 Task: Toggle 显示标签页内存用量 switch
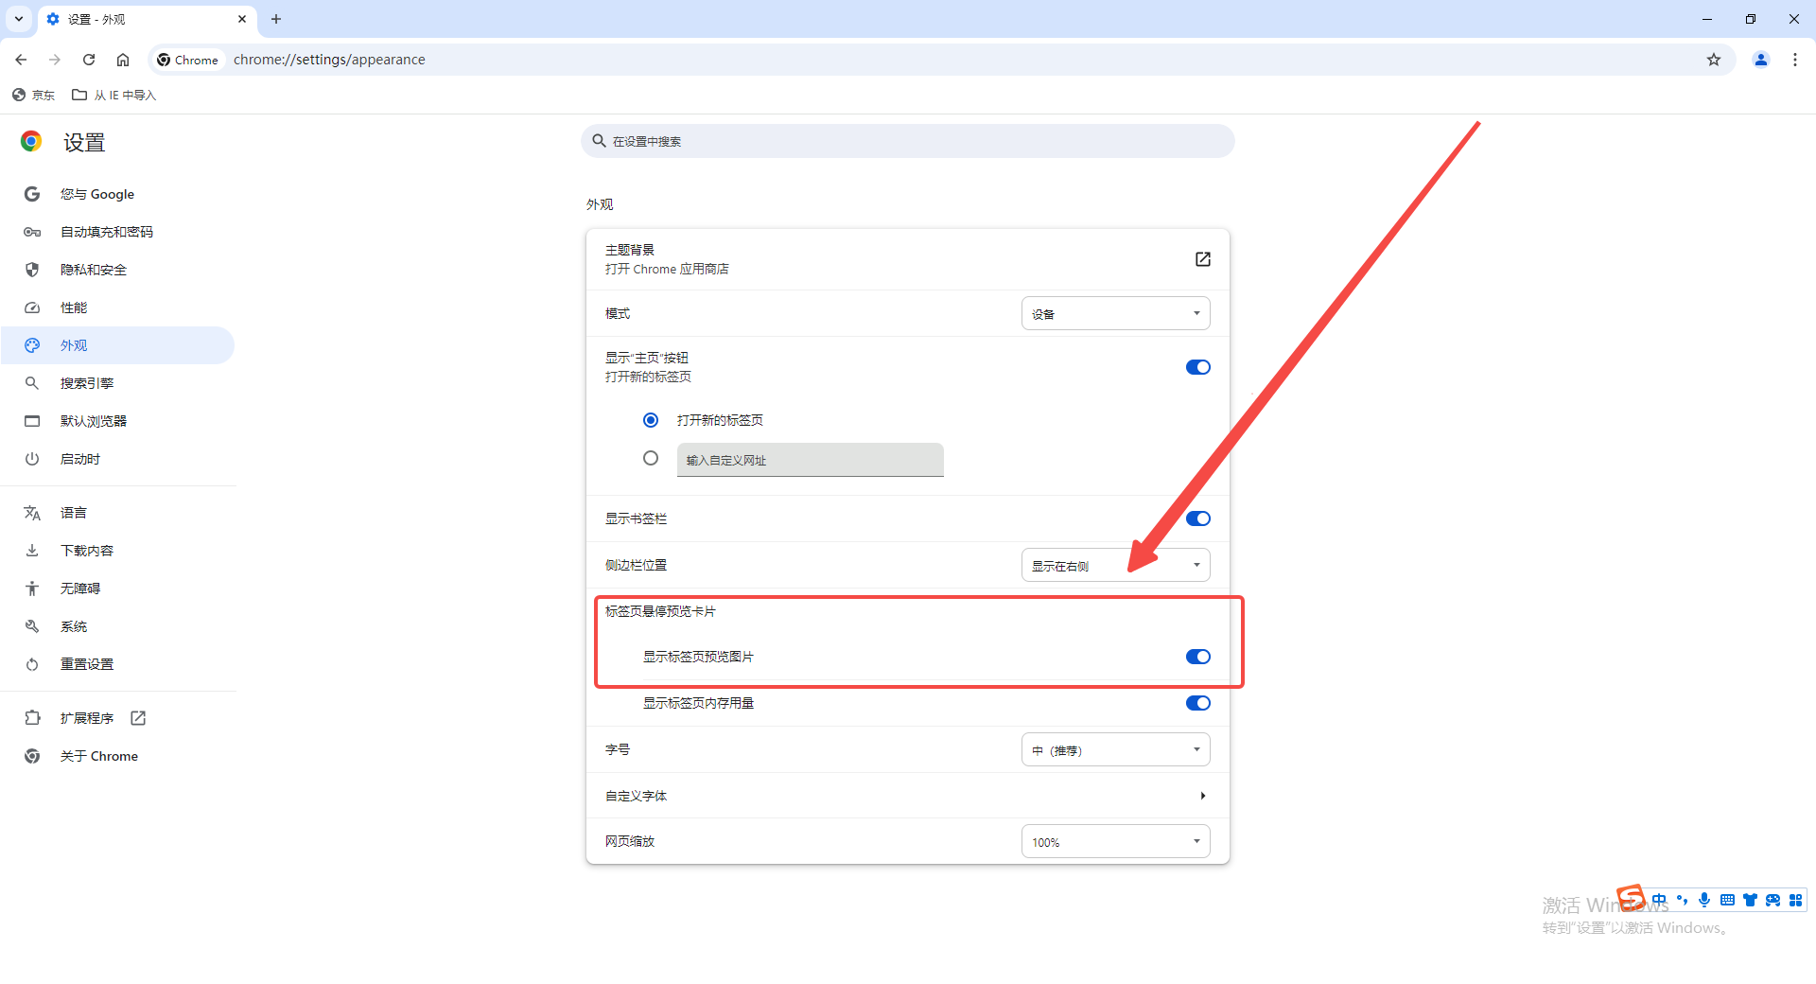pyautogui.click(x=1198, y=703)
